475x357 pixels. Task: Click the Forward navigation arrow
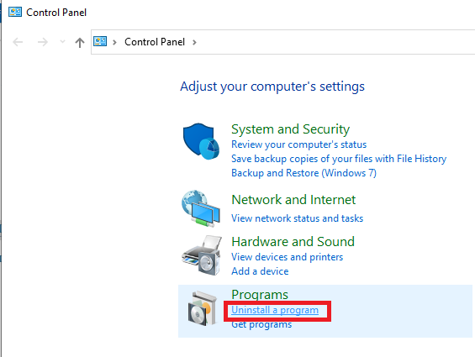click(42, 42)
